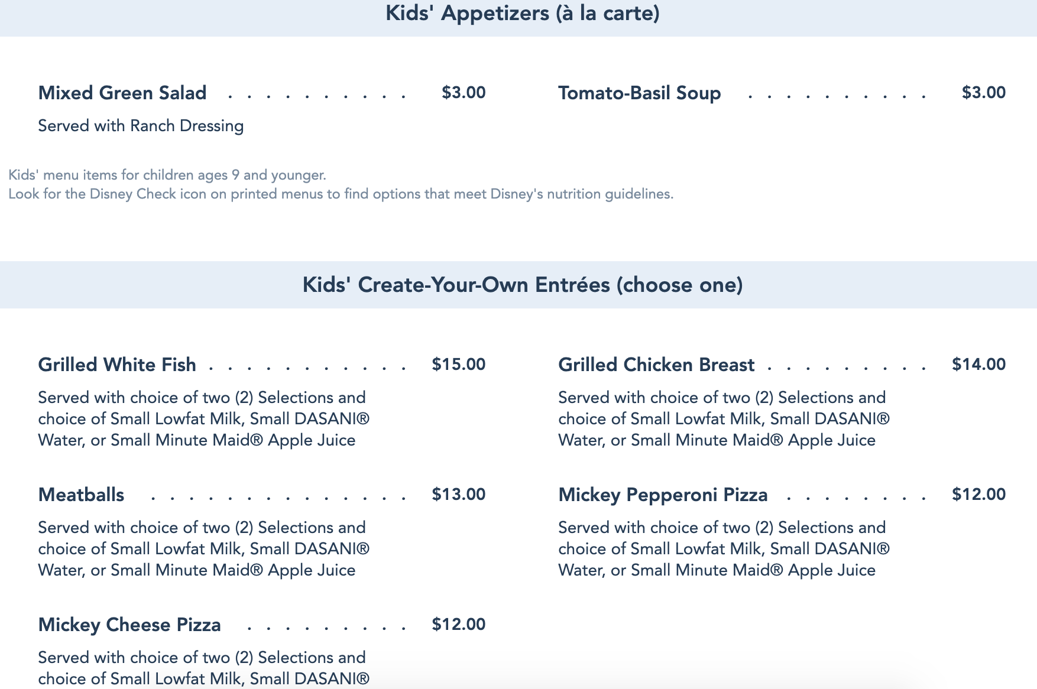1037x689 pixels.
Task: Click the note about children ages 9 and younger
Action: click(x=167, y=175)
